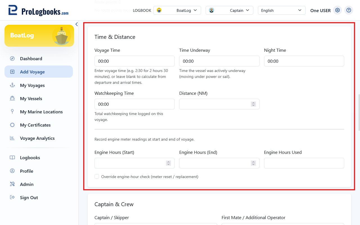
Task: Click the Profile person icon
Action: pyautogui.click(x=12, y=171)
